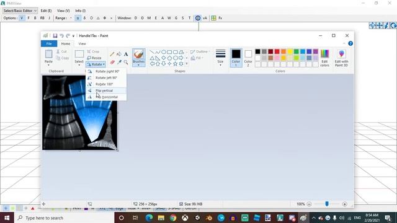Select the Magnifier tool in Paint
The image size is (397, 223).
tap(126, 62)
